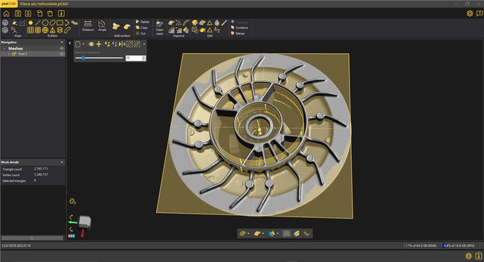Click the rotate-view icon above orientation cube
This screenshot has height=262, width=484.
click(x=71, y=217)
